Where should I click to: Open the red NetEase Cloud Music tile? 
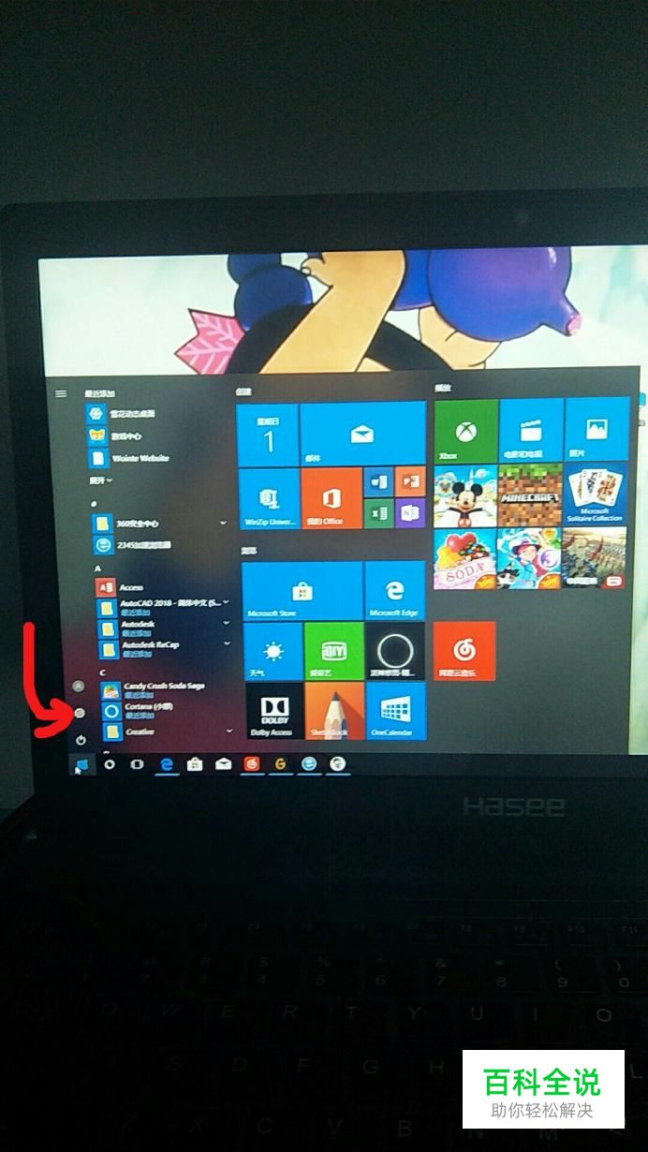(464, 651)
